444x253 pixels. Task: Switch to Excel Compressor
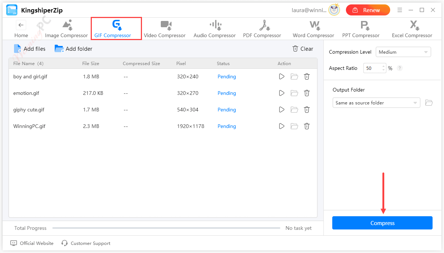(x=412, y=29)
